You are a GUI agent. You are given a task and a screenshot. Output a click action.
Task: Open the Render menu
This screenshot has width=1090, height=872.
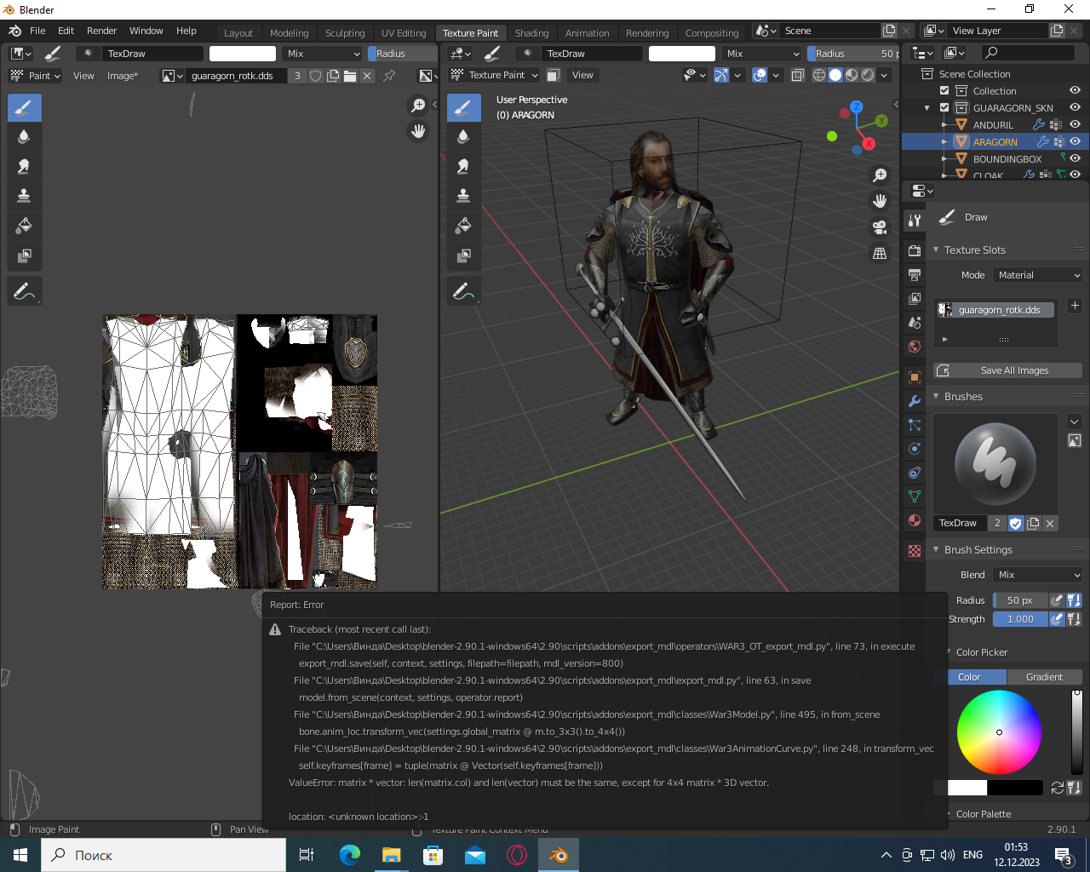click(101, 31)
